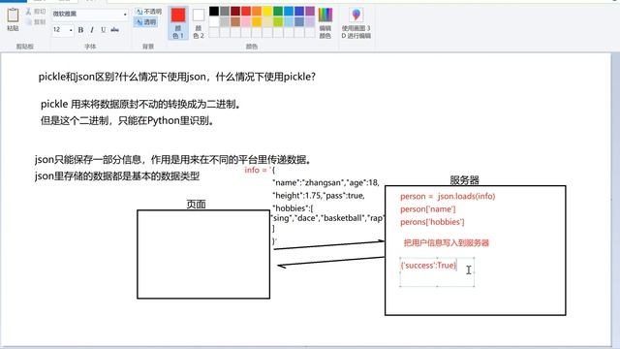Click the line '但是这个二进制，只能在Python里识别。'
Image resolution: width=620 pixels, height=349 pixels.
(x=127, y=120)
